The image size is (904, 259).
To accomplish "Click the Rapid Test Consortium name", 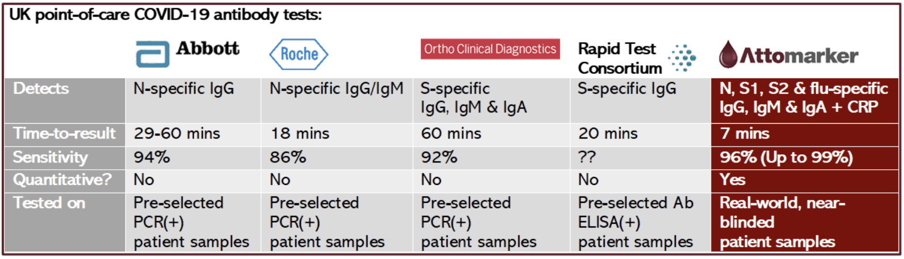I will [620, 58].
